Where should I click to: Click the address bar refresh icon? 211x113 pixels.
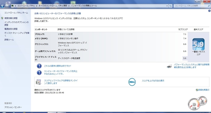(170, 6)
